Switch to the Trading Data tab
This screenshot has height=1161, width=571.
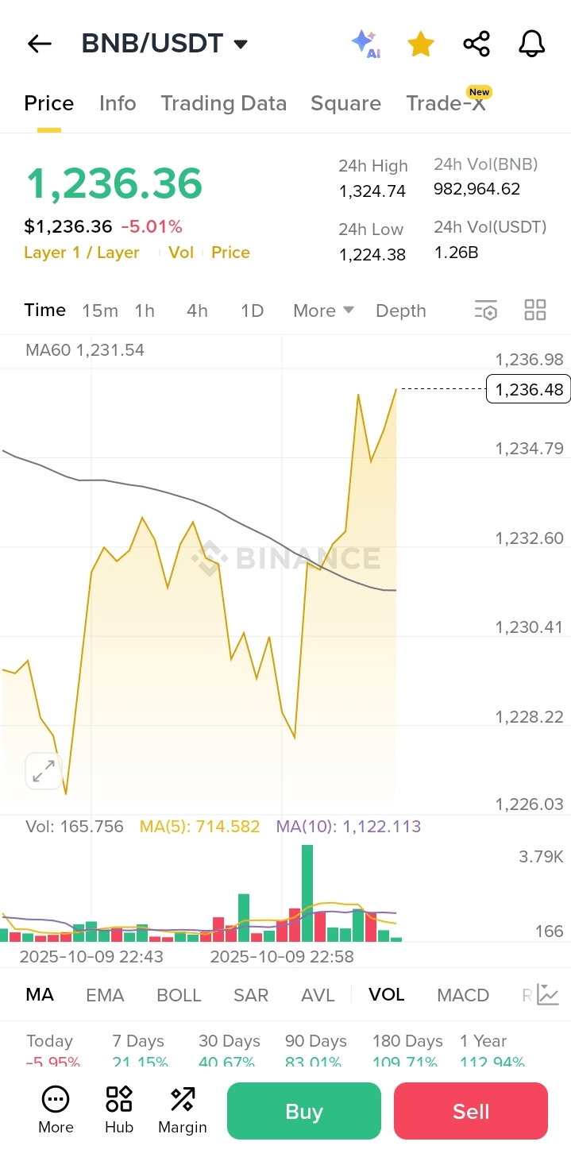click(x=223, y=103)
